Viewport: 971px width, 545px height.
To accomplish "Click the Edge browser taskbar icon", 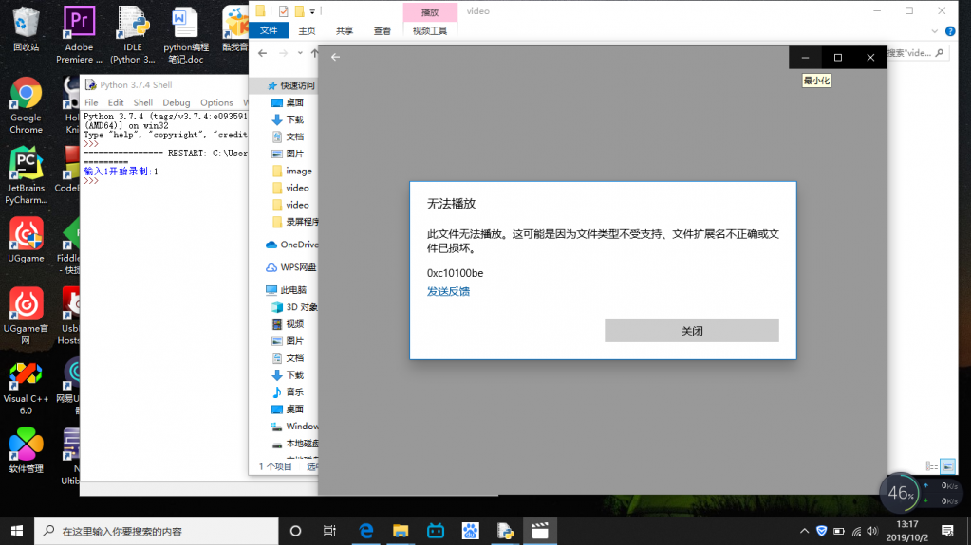I will tap(365, 531).
